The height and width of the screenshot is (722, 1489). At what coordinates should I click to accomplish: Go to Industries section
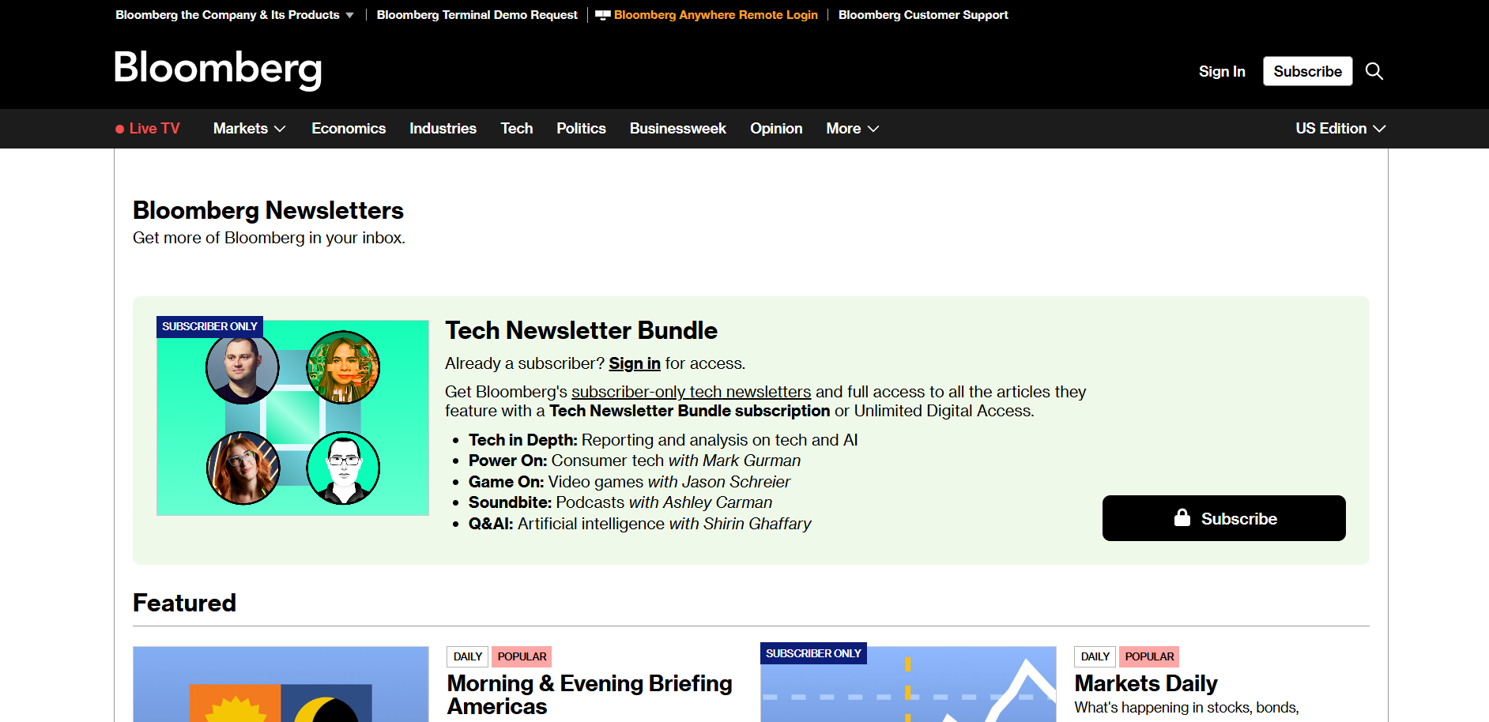(x=443, y=129)
